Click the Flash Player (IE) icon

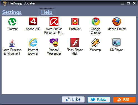click(x=75, y=43)
